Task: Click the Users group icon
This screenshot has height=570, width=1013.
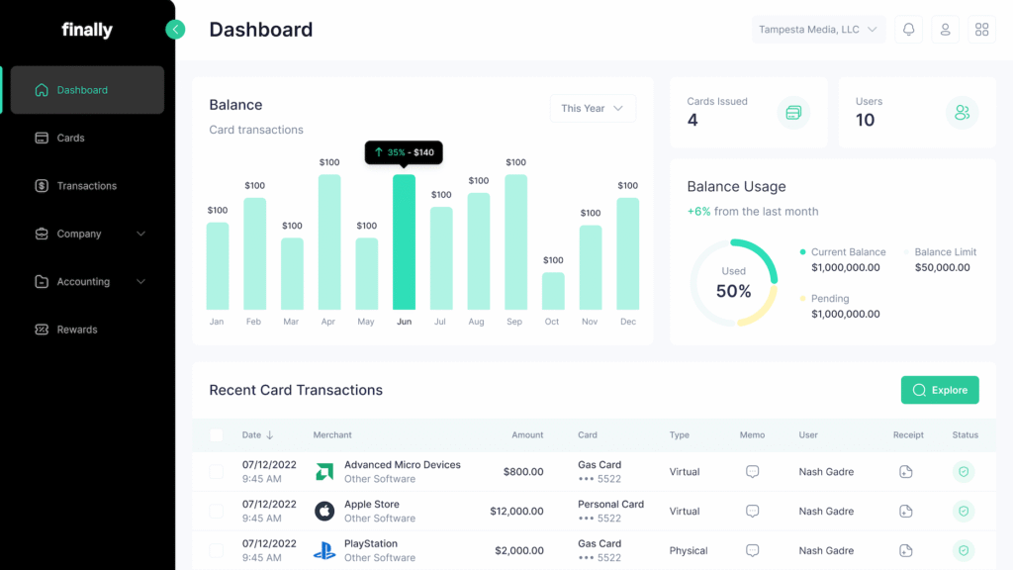Action: point(962,113)
